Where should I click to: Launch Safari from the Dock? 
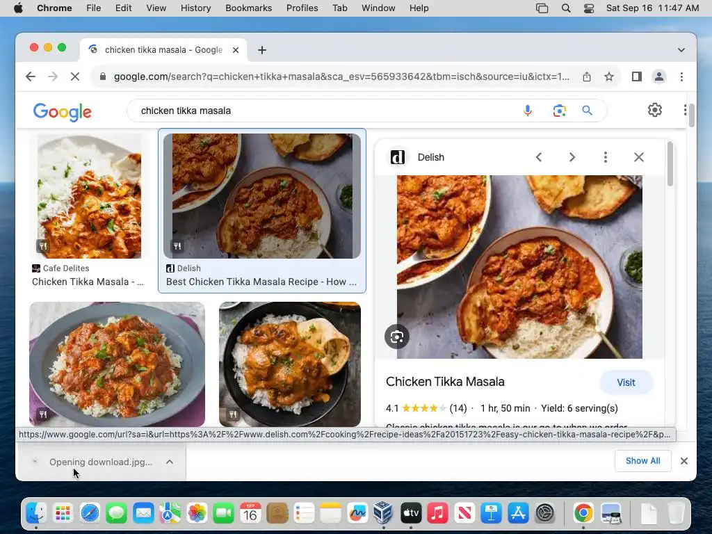[x=90, y=513]
